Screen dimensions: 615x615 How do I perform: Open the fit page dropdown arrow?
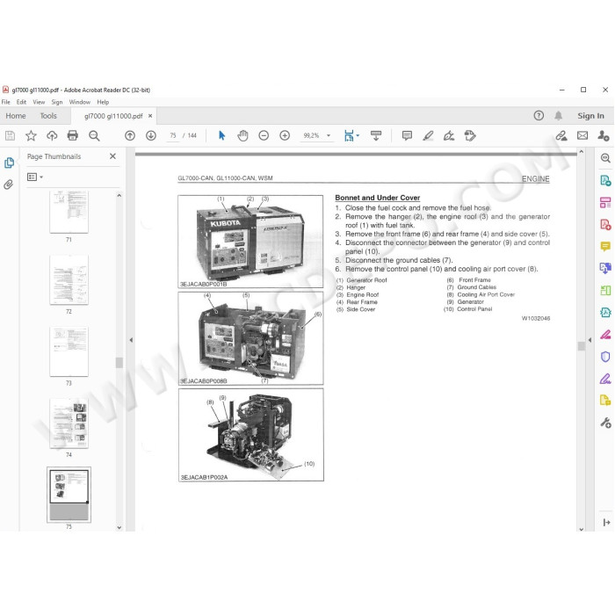[358, 135]
